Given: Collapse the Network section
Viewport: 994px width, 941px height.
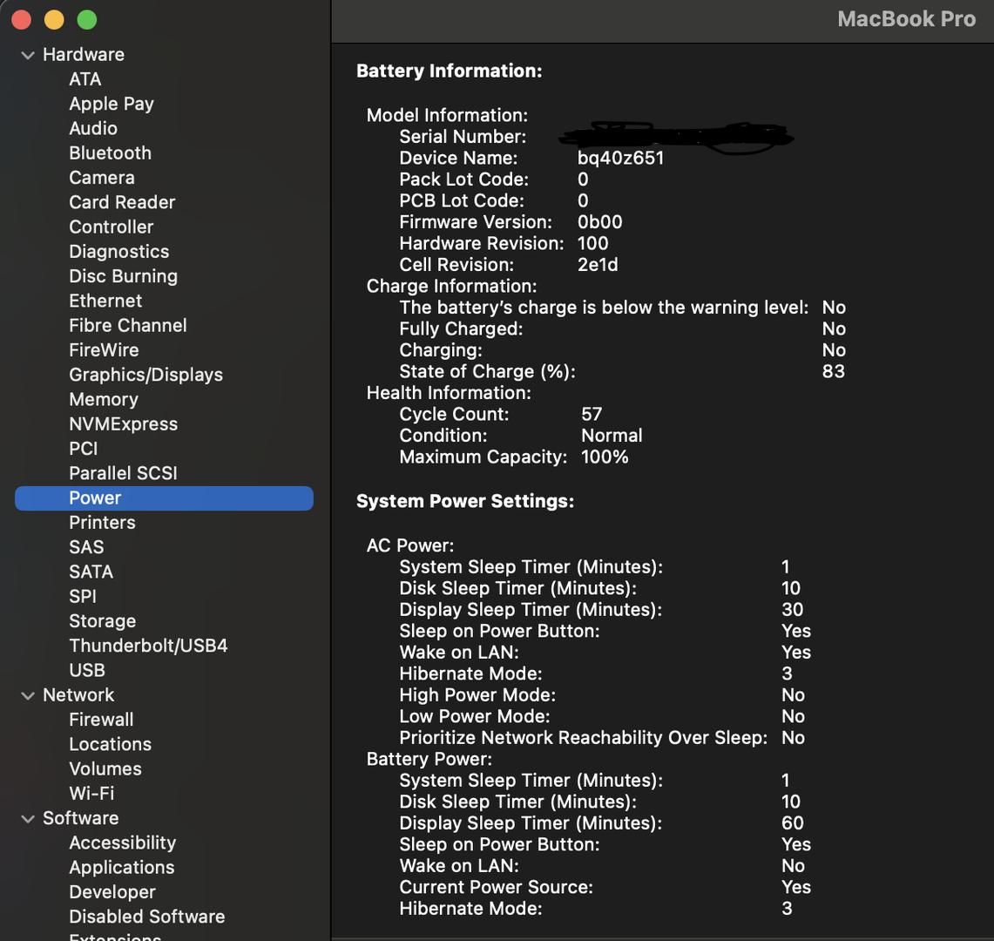Looking at the screenshot, I should (x=27, y=695).
